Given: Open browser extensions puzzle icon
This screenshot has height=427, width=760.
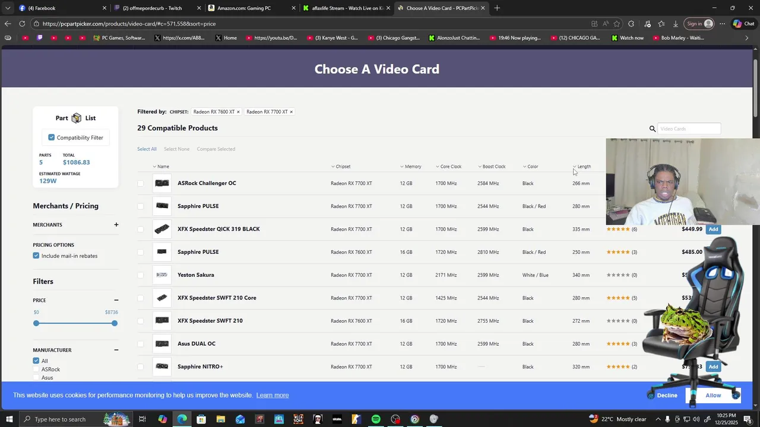Looking at the screenshot, I should (x=631, y=24).
